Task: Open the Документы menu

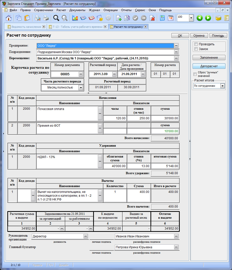Action: (77, 10)
